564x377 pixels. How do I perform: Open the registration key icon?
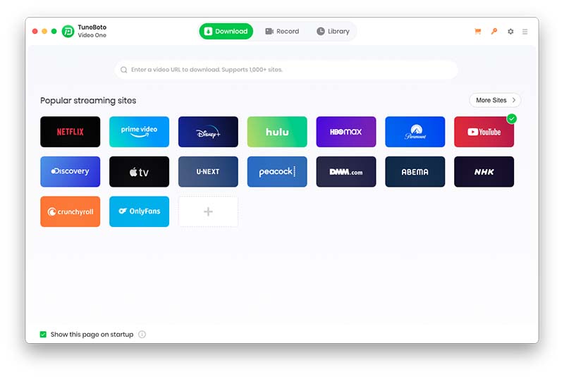click(494, 31)
